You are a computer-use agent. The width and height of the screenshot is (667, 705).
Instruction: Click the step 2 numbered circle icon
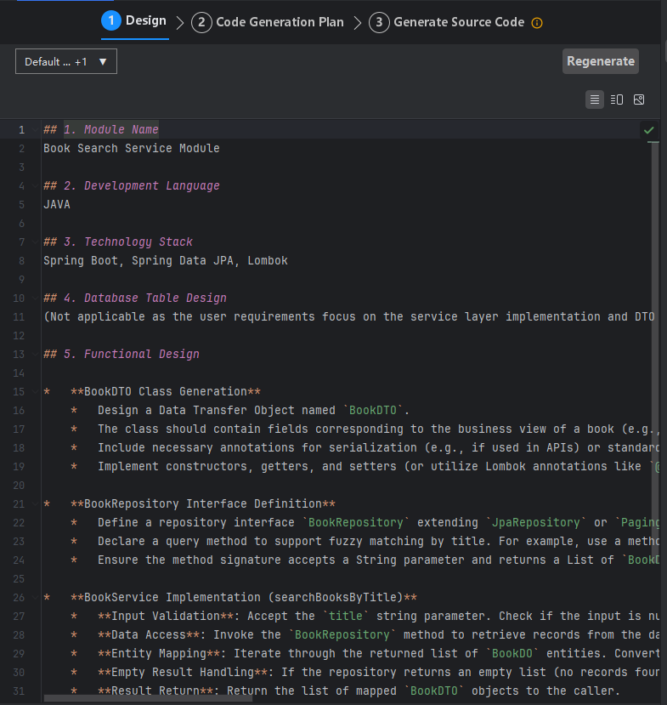(x=201, y=22)
